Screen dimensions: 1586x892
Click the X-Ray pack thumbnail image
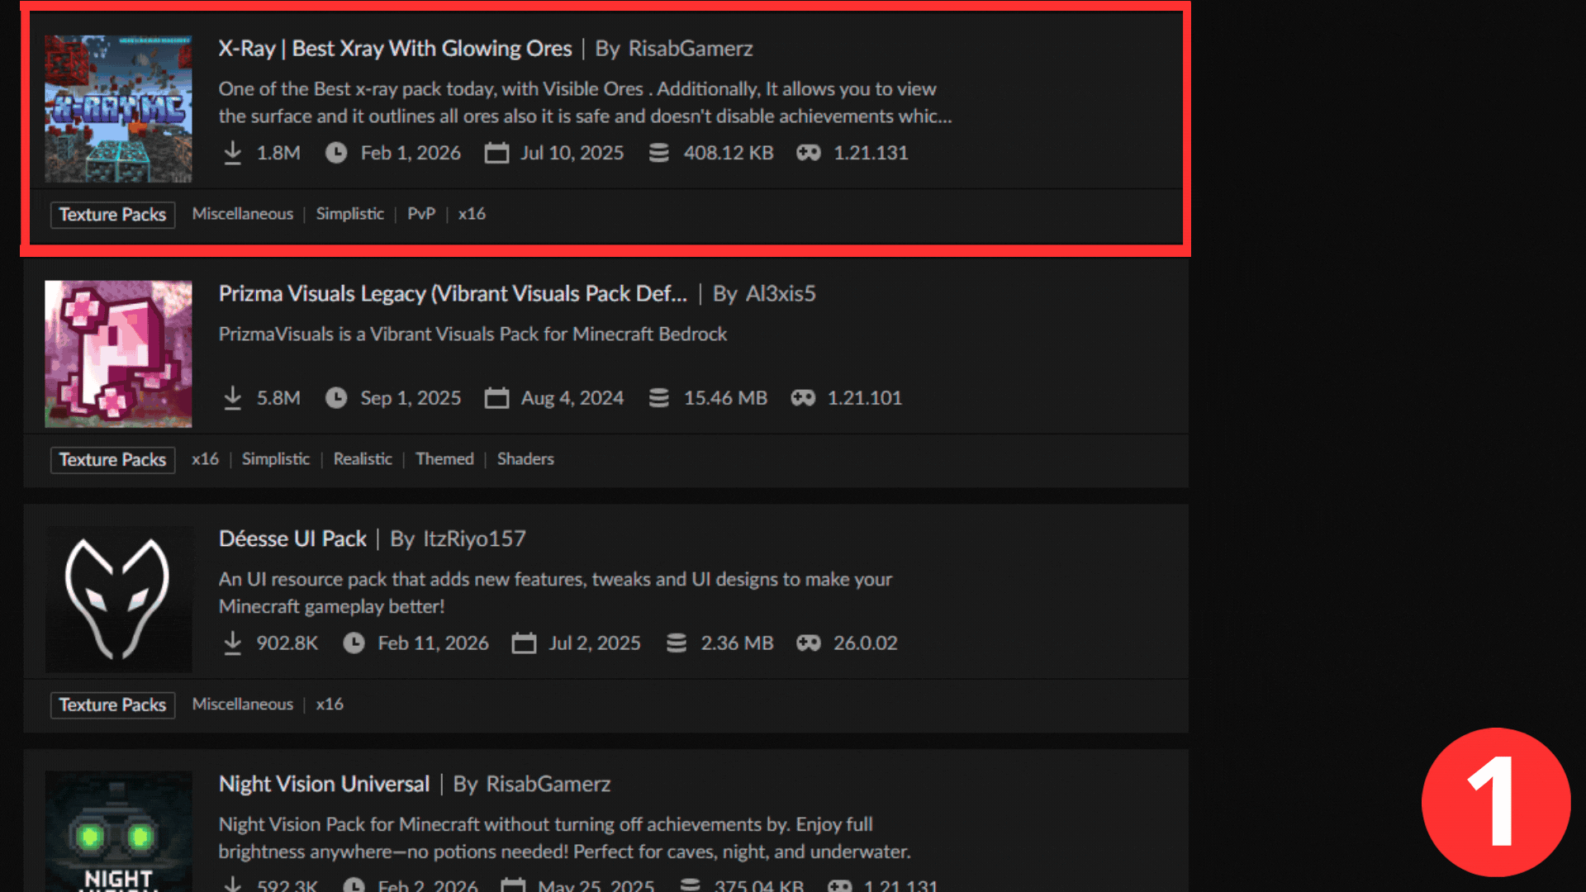118,109
